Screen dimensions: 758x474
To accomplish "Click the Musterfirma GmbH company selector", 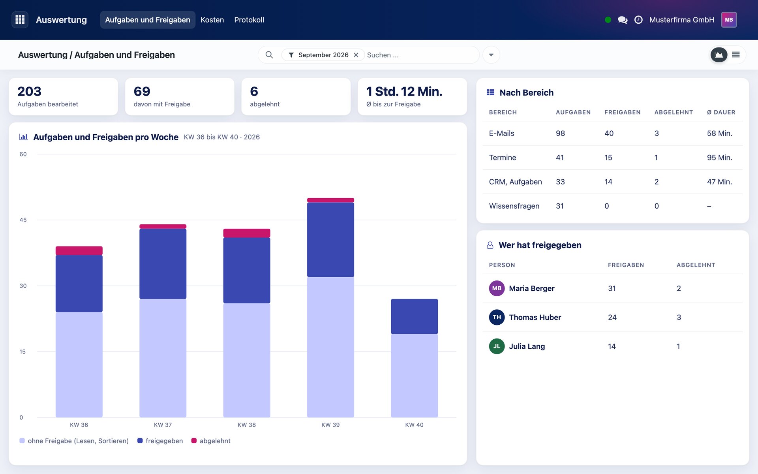I will coord(682,20).
